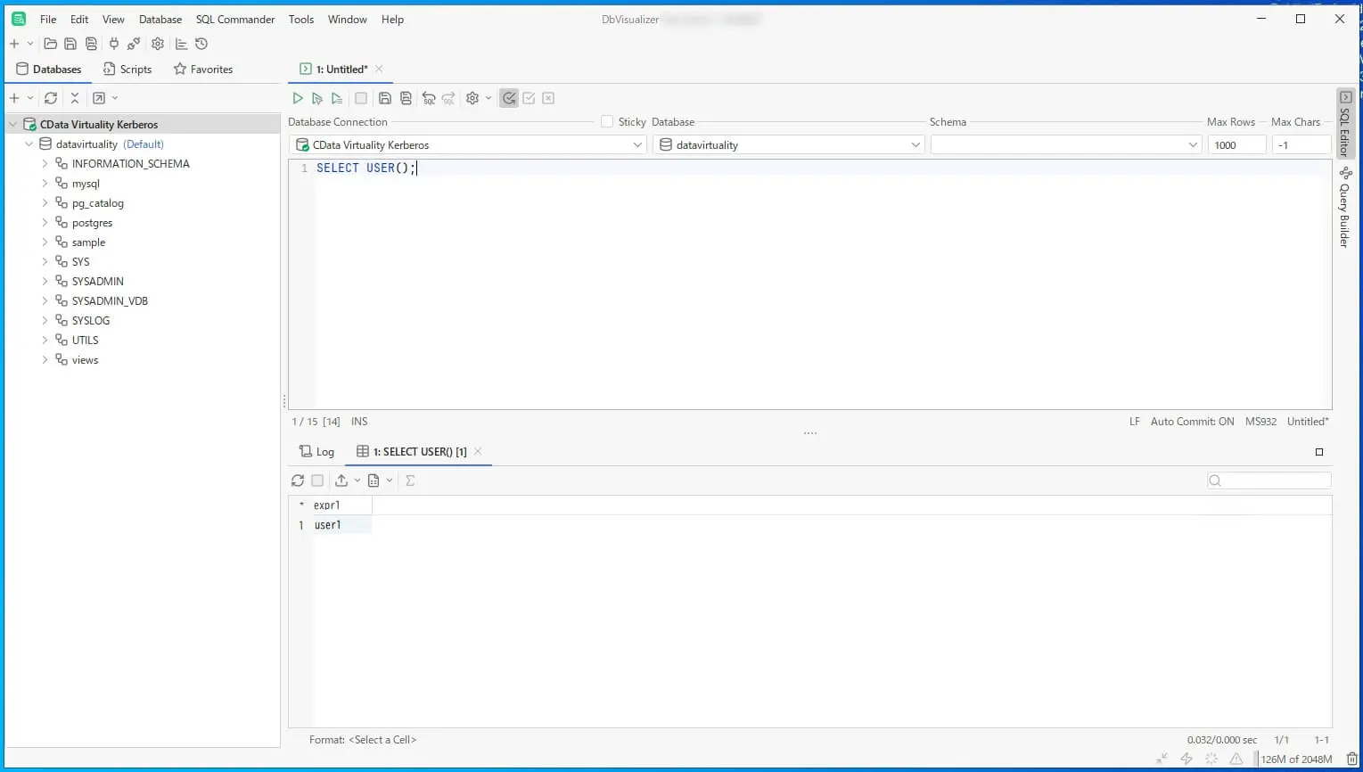Open Tool Properties via the main toolbar gear
Screen dimensions: 1363x772
tap(158, 44)
